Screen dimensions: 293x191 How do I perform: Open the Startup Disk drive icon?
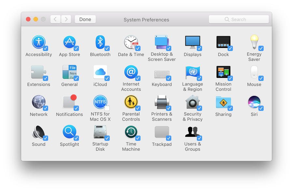point(100,132)
